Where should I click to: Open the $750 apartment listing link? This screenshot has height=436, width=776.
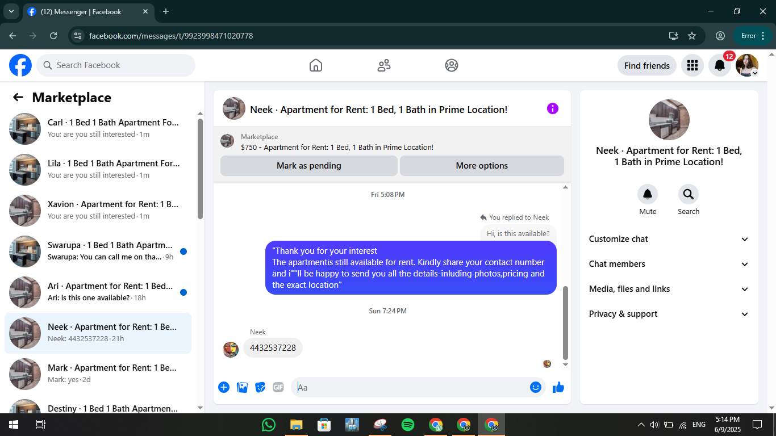(x=337, y=147)
